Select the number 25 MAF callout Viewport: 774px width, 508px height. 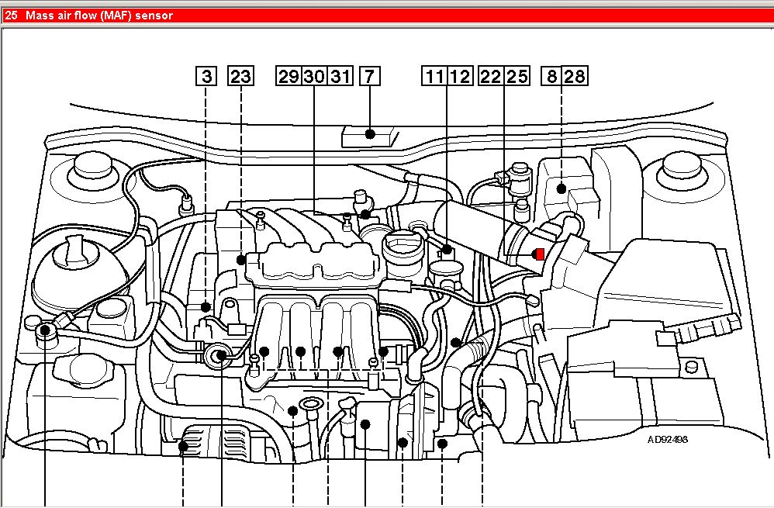click(517, 76)
